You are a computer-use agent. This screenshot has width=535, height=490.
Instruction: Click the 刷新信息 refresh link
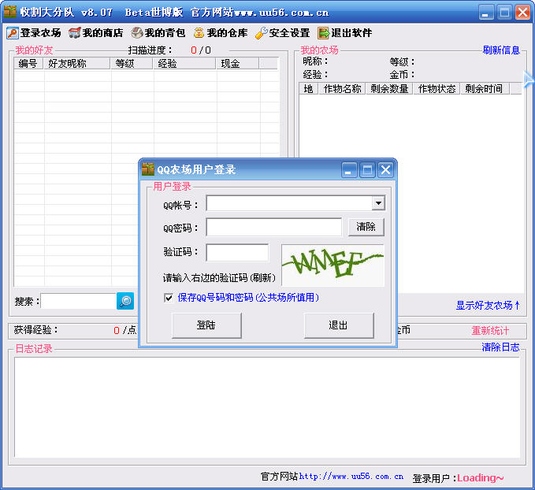[x=501, y=50]
